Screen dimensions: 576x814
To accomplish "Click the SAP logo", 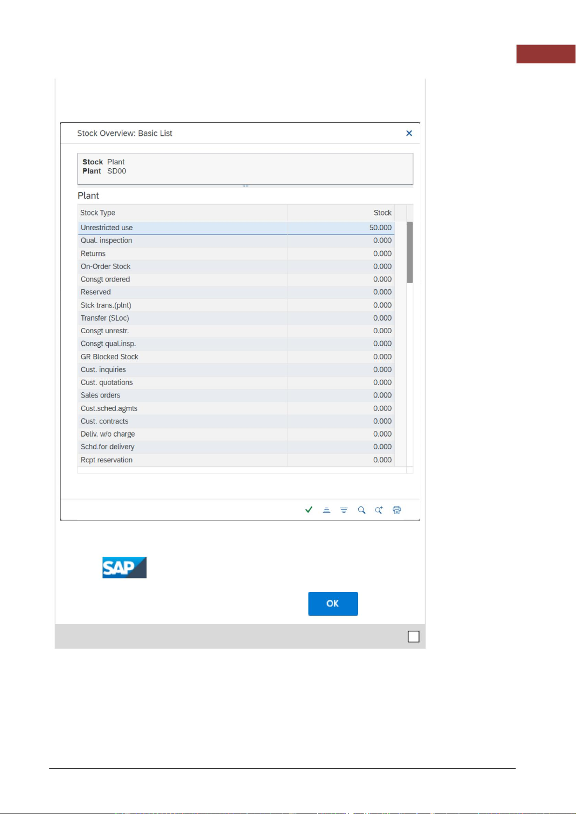I will tap(124, 567).
